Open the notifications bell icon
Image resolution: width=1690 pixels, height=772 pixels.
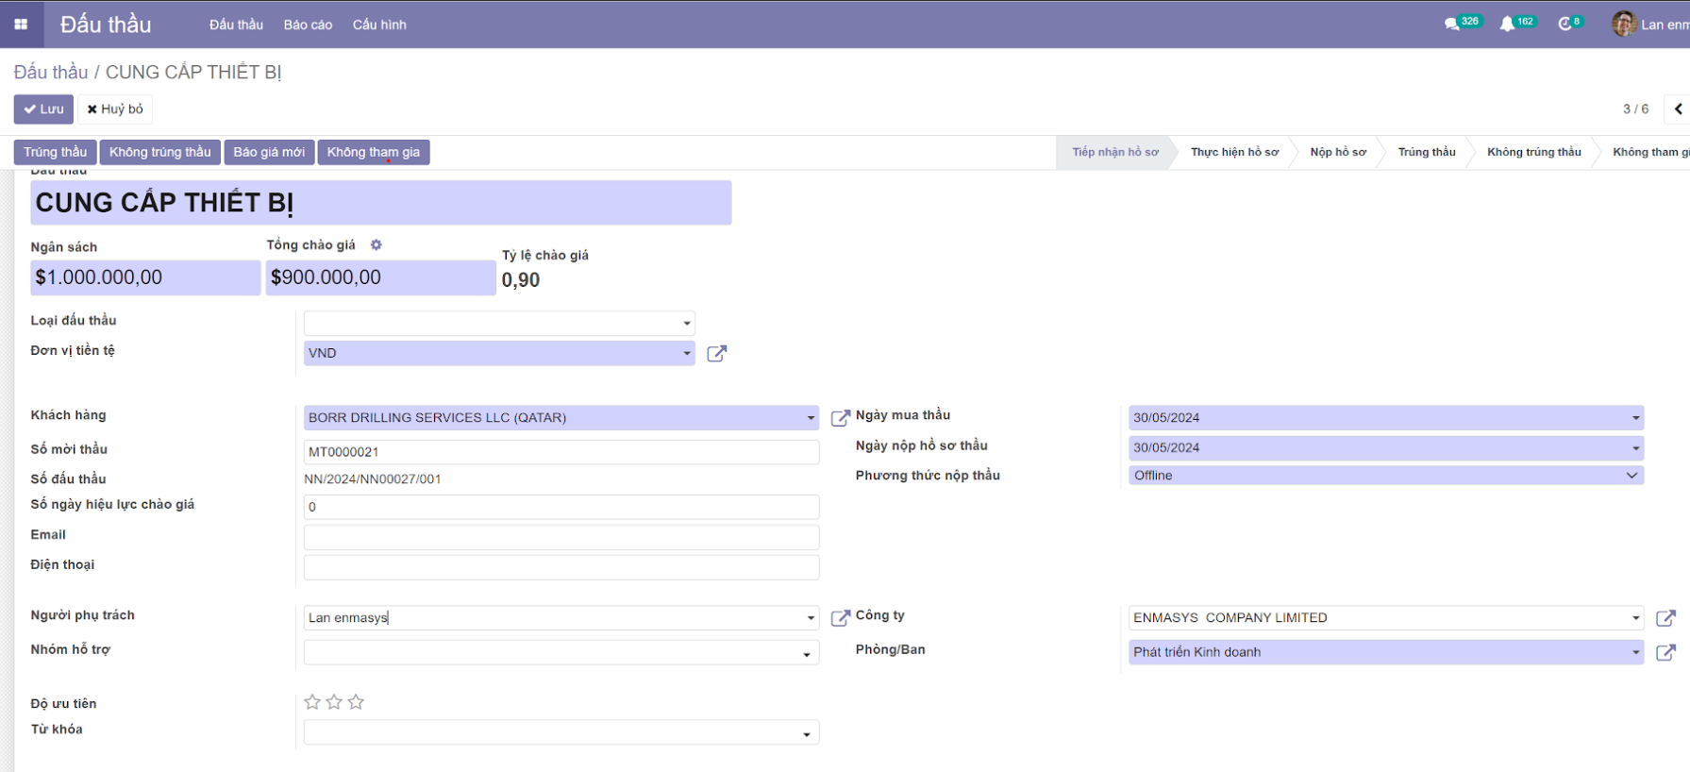point(1507,25)
